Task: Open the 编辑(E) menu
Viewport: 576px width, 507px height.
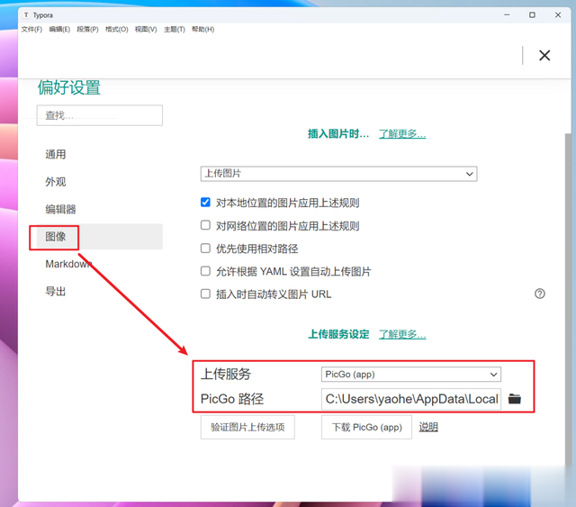Action: (x=59, y=30)
